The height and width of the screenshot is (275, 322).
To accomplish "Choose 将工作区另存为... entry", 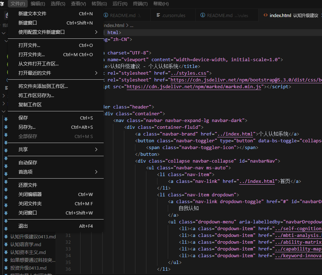I will [56, 95].
